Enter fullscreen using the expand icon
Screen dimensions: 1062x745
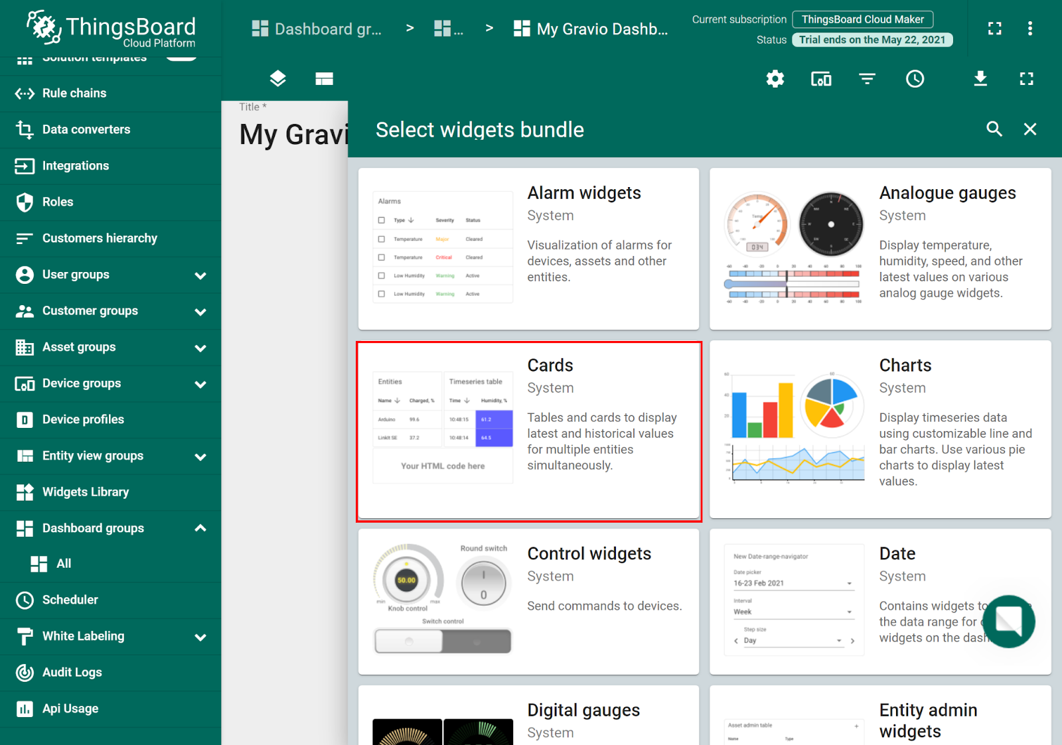coord(1026,79)
